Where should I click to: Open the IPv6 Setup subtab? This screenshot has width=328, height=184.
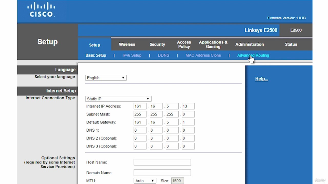(132, 55)
